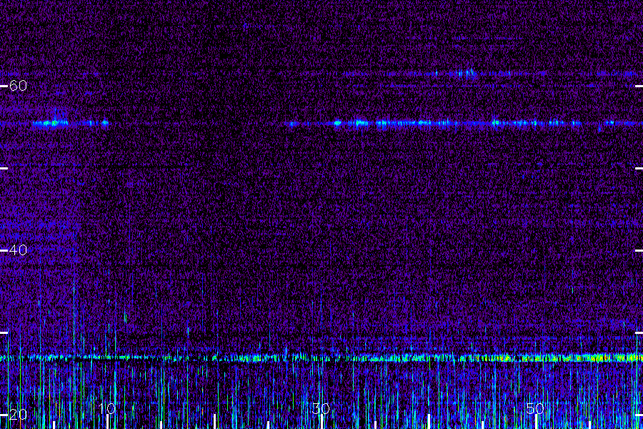Click the 50 label on the horizontal axis
Viewport: 643px width, 429px height.
[535, 408]
